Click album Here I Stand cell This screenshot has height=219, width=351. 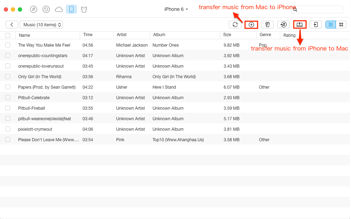164,87
